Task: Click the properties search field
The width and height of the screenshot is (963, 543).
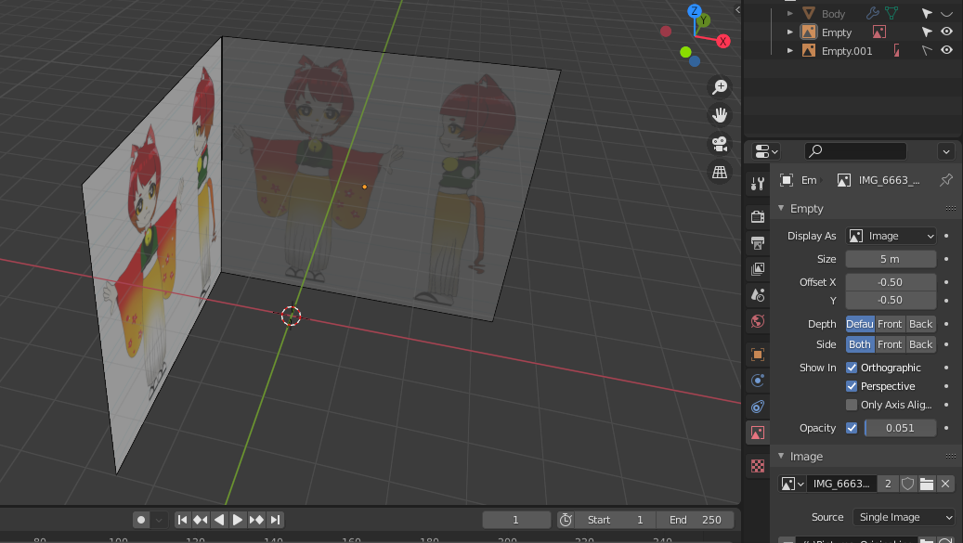Action: [x=855, y=151]
